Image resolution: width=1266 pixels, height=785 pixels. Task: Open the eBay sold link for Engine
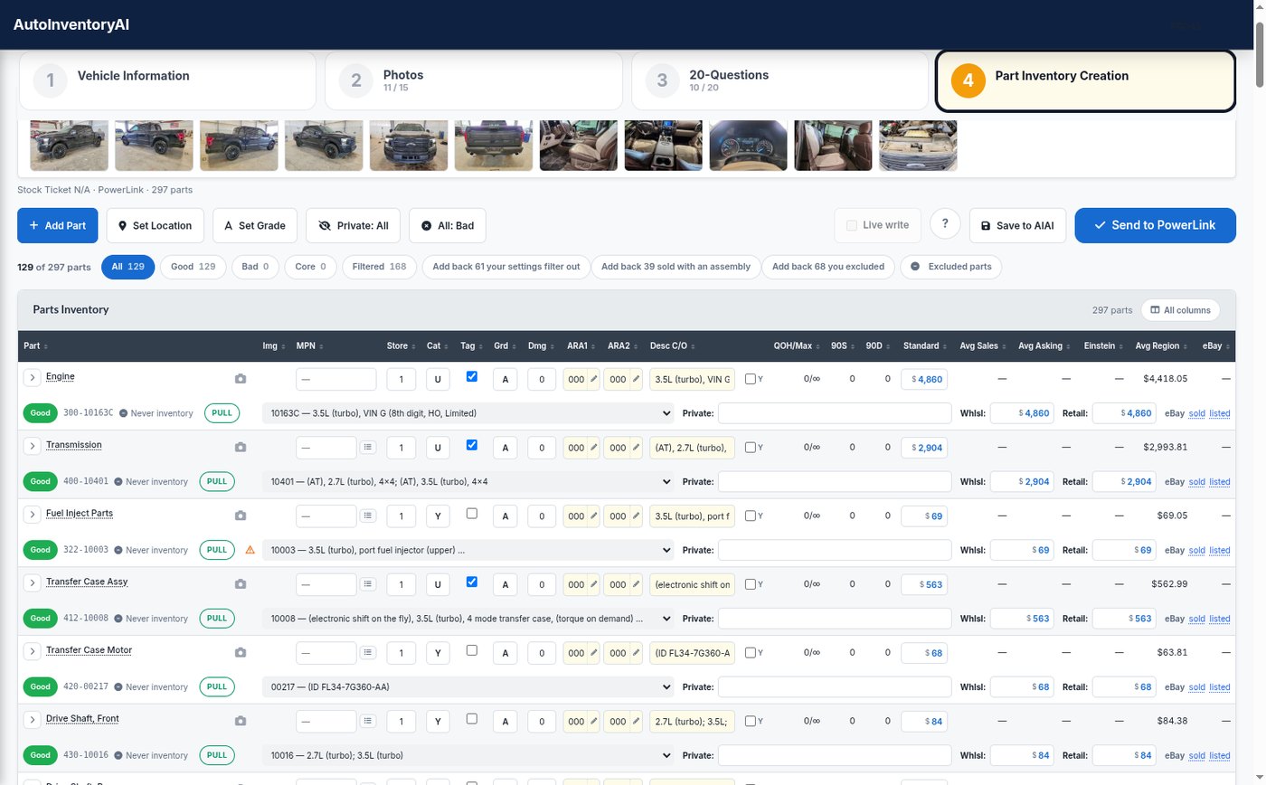pyautogui.click(x=1196, y=413)
